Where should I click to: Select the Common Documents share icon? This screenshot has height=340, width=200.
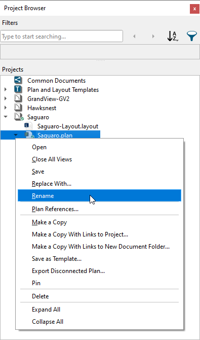18,80
